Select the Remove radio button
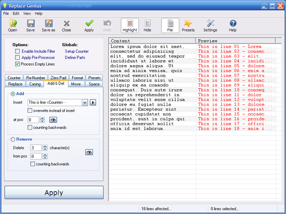Screen dimensions: 286x214 tap(13, 139)
